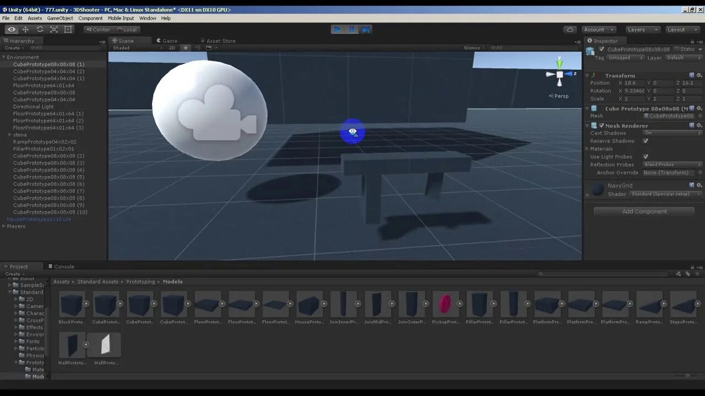Open the Component menu

(90, 18)
